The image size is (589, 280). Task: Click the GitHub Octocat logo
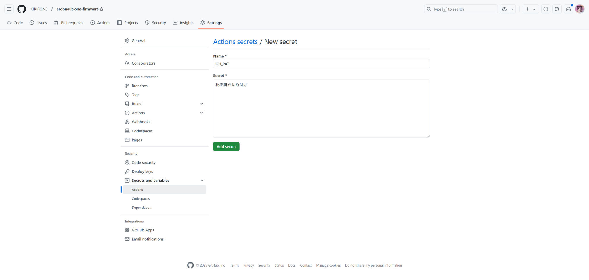coord(22,9)
